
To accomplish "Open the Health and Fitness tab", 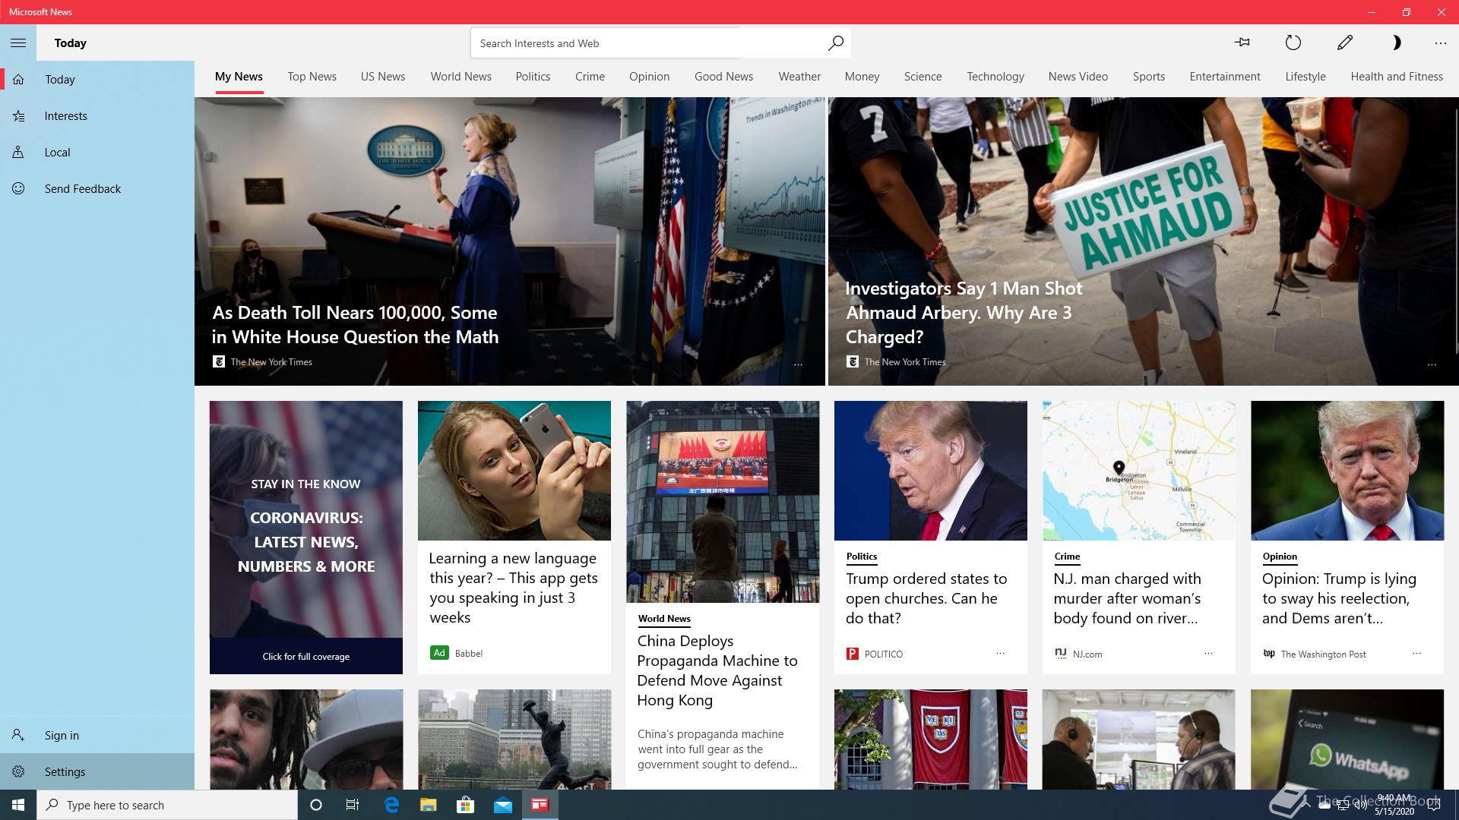I will tap(1396, 77).
